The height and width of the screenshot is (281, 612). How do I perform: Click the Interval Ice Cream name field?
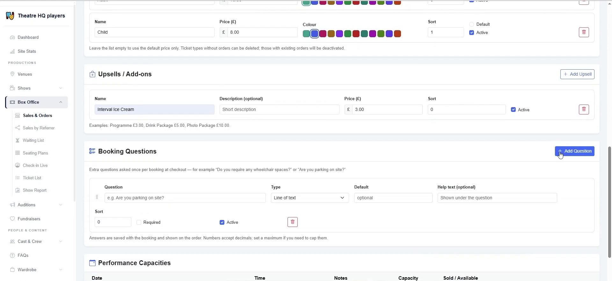[154, 109]
